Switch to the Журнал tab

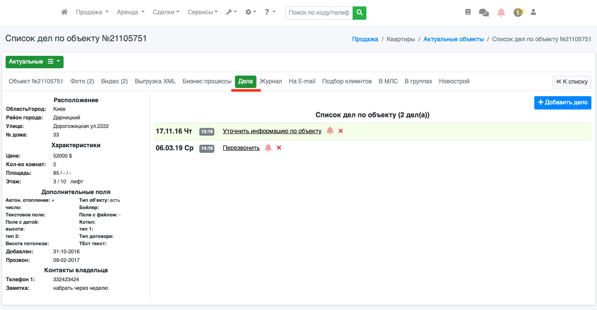271,82
